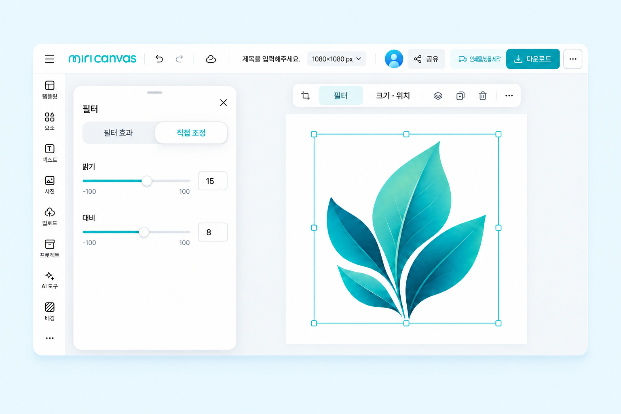The image size is (621, 414).
Task: Delete the selected image with trash icon
Action: click(483, 96)
